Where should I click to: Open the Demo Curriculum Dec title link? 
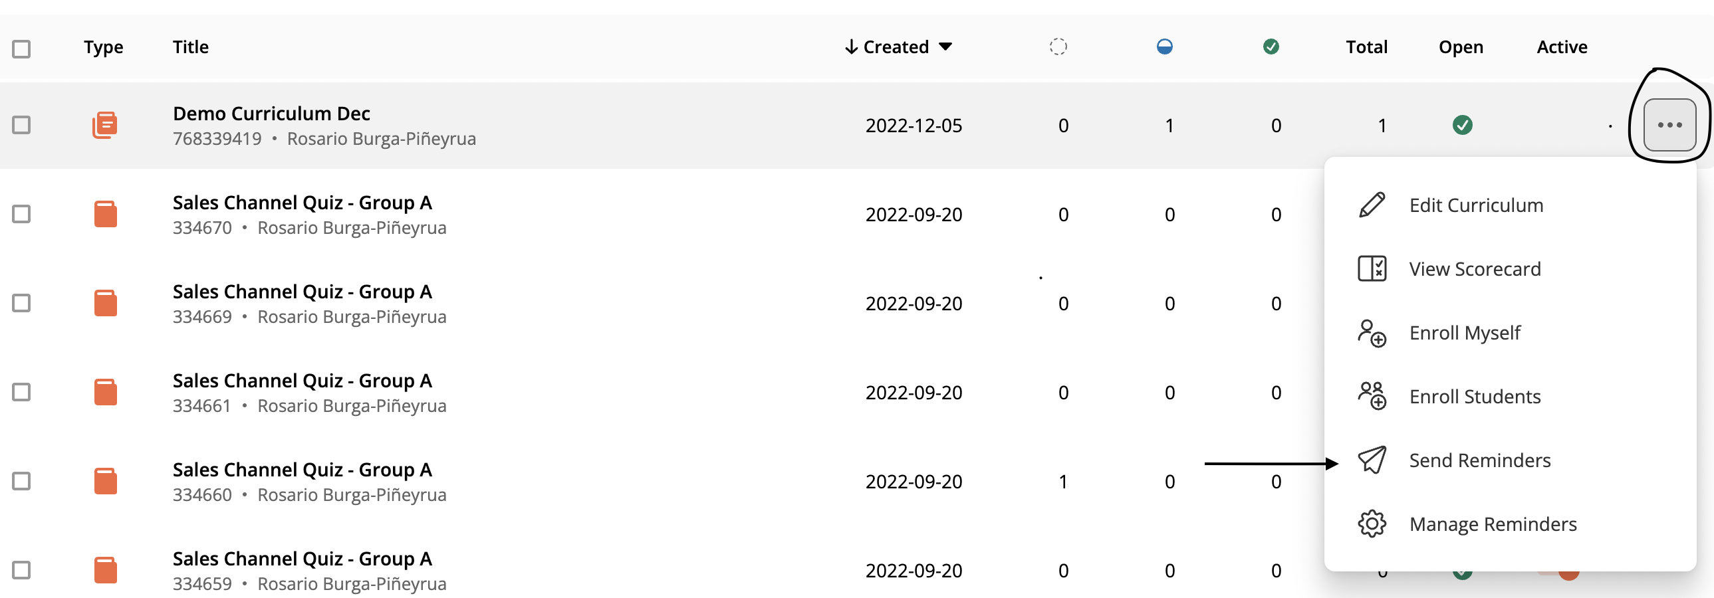(x=271, y=114)
